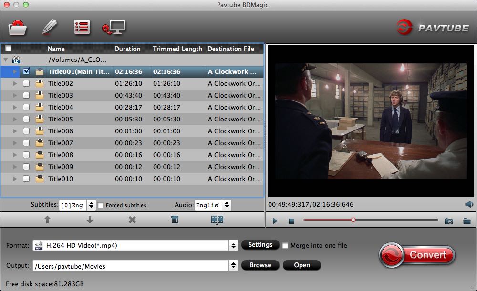Image resolution: width=477 pixels, height=291 pixels.
Task: Collapse the /Volumes/A_CLO disc tree
Action: click(x=5, y=60)
